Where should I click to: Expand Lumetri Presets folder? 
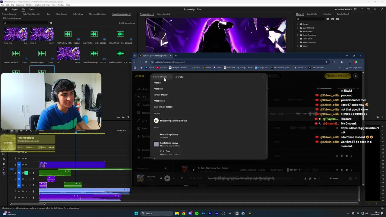(x=298, y=28)
